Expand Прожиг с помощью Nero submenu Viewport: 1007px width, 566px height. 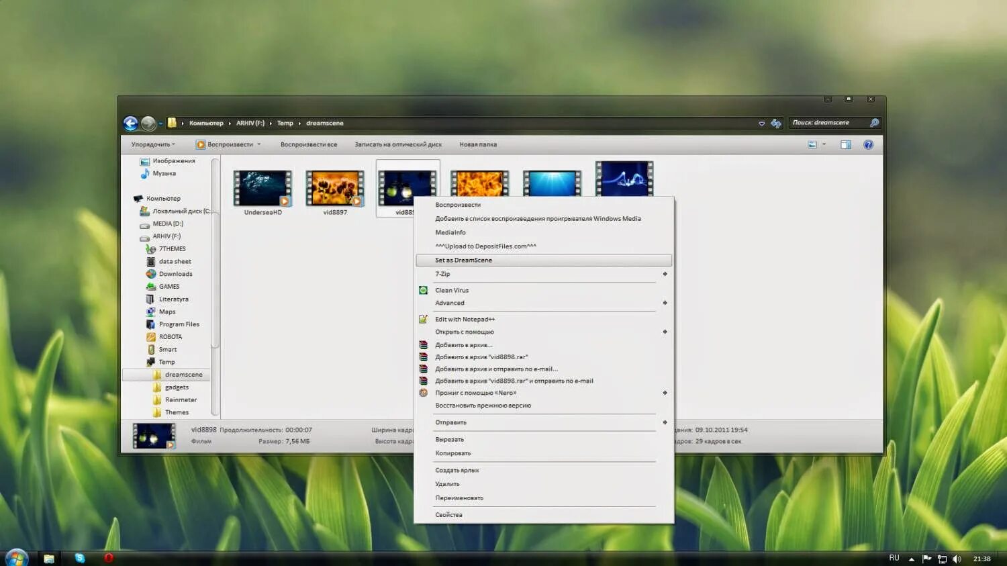pos(665,393)
